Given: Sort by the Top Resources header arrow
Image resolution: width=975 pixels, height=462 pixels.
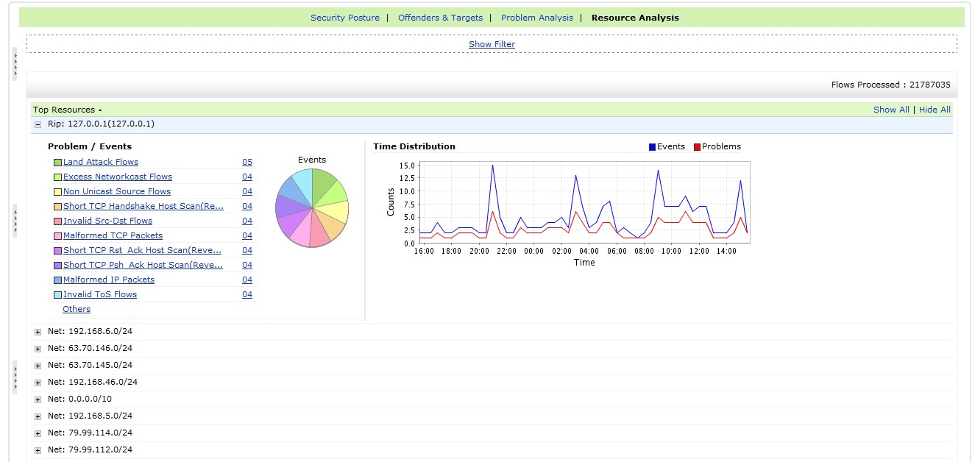Looking at the screenshot, I should (100, 110).
